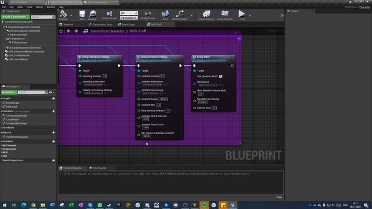Open the Ambient Concurrency asset dropdown
Viewport: 372px width, 209px height.
pyautogui.click(x=151, y=93)
